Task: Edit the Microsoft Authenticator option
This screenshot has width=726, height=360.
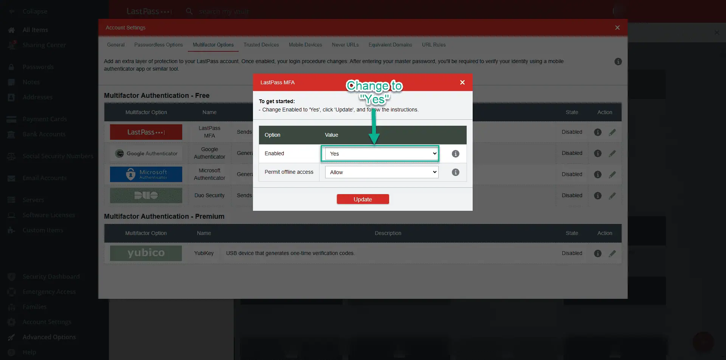Action: pos(612,175)
